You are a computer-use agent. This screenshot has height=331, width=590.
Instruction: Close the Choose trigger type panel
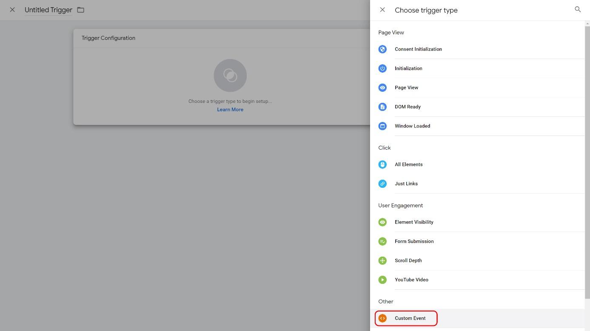(382, 10)
